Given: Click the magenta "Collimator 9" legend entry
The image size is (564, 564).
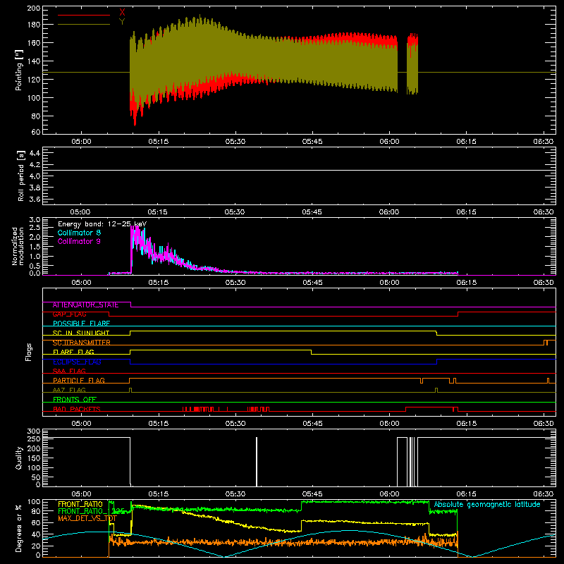Looking at the screenshot, I should click(x=79, y=241).
